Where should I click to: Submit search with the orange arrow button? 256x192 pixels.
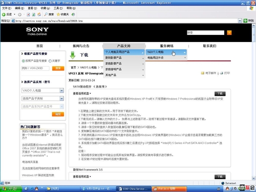[229, 33]
